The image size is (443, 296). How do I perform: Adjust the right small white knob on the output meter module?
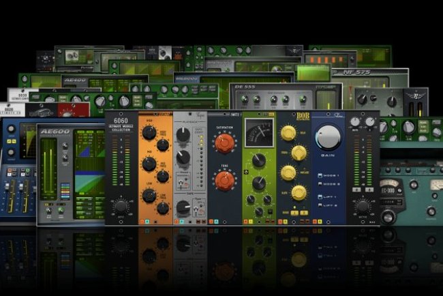(x=370, y=122)
